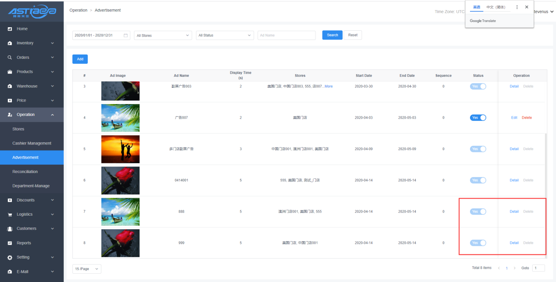Click the blue Search button
The height and width of the screenshot is (282, 556).
click(332, 35)
